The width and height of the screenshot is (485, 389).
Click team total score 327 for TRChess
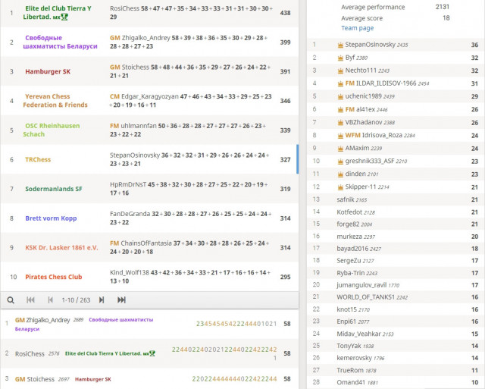[x=285, y=160]
